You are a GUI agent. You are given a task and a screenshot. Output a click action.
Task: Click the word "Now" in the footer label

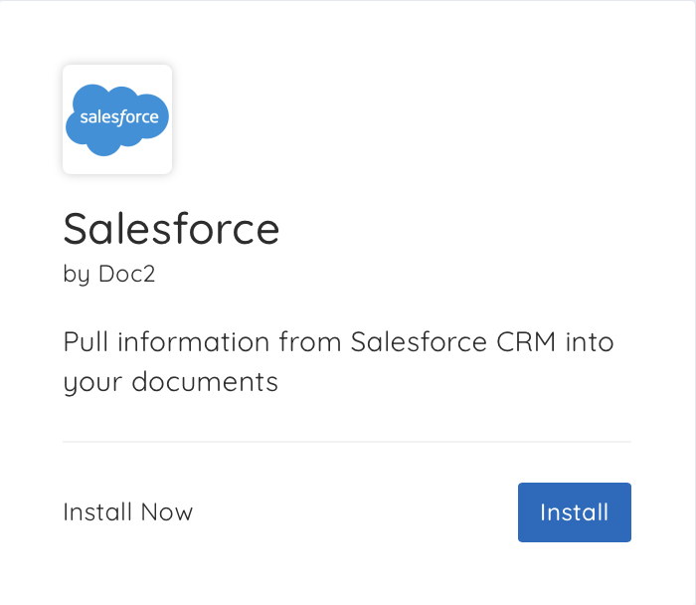tap(167, 512)
